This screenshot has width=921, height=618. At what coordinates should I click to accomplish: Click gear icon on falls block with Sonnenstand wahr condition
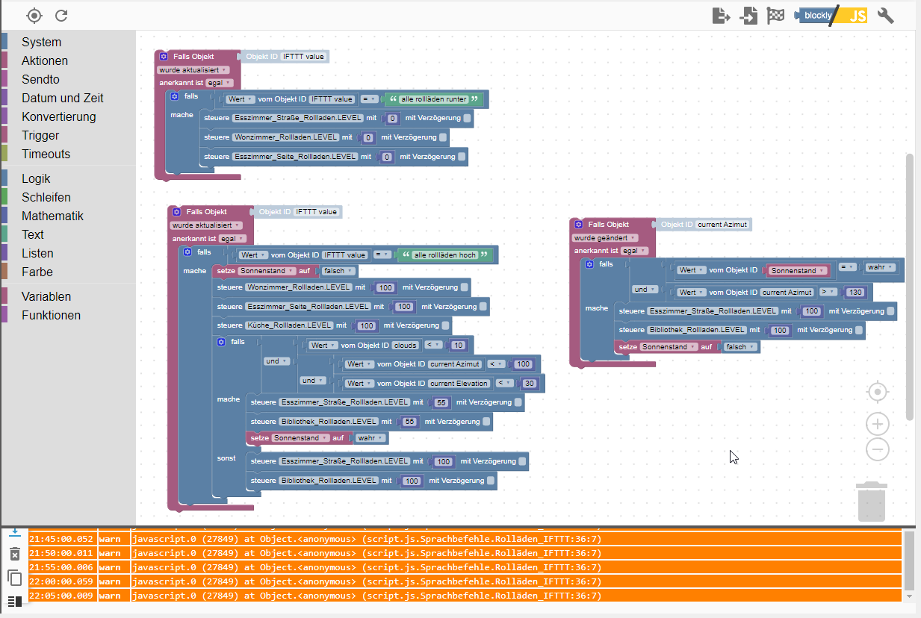pyautogui.click(x=589, y=264)
